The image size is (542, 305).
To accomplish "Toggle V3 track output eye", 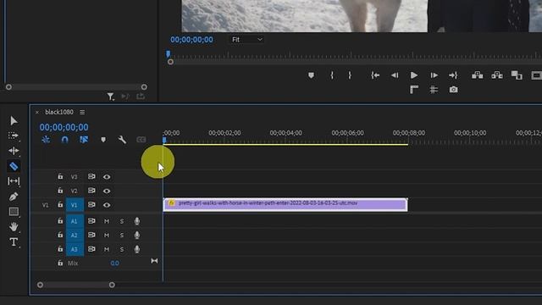I will [x=107, y=177].
